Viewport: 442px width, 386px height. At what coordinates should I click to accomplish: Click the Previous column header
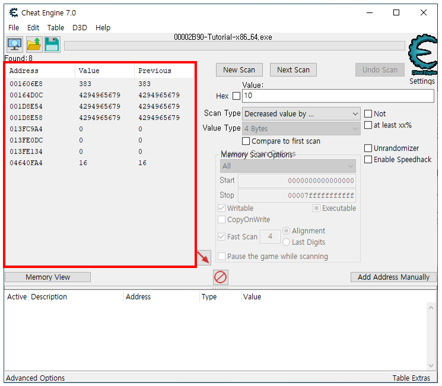[x=164, y=71]
